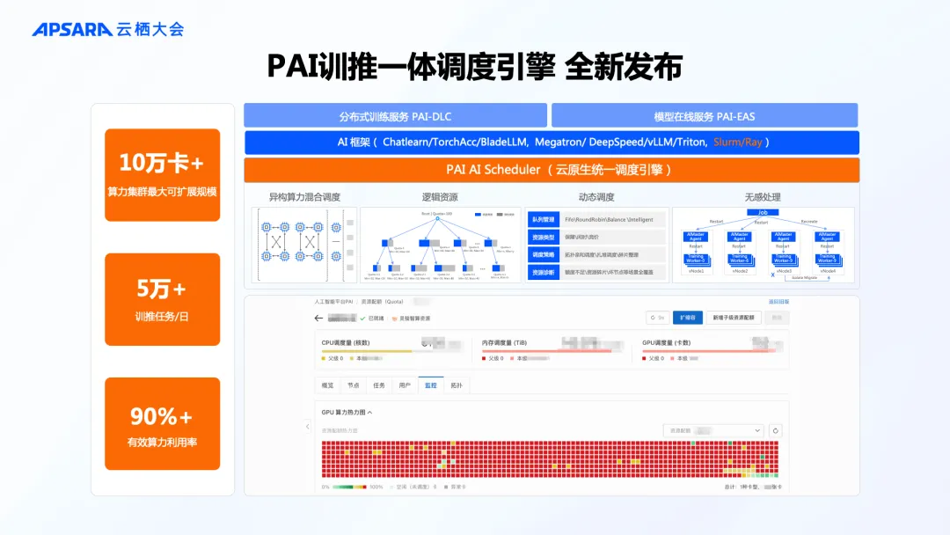
Task: Open the 任务 tab
Action: coord(379,385)
